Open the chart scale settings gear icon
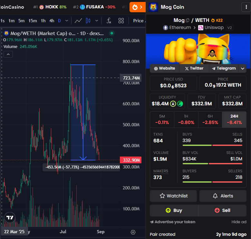251x239 pixels. (x=133, y=232)
